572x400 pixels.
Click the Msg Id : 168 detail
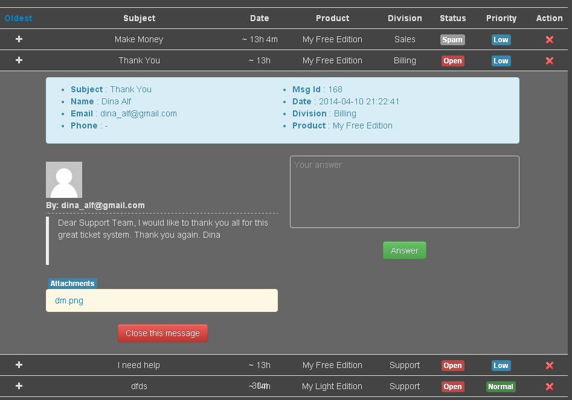point(317,90)
